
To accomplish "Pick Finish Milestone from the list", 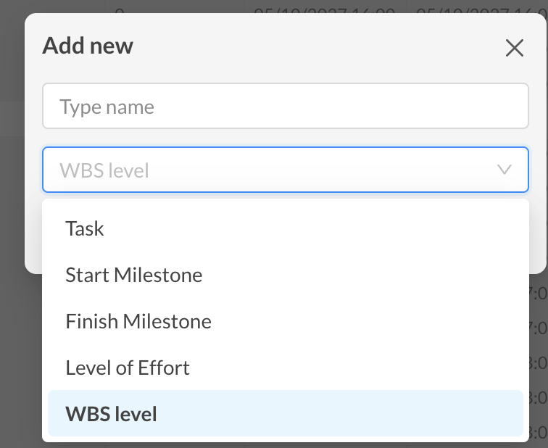I will (285, 321).
